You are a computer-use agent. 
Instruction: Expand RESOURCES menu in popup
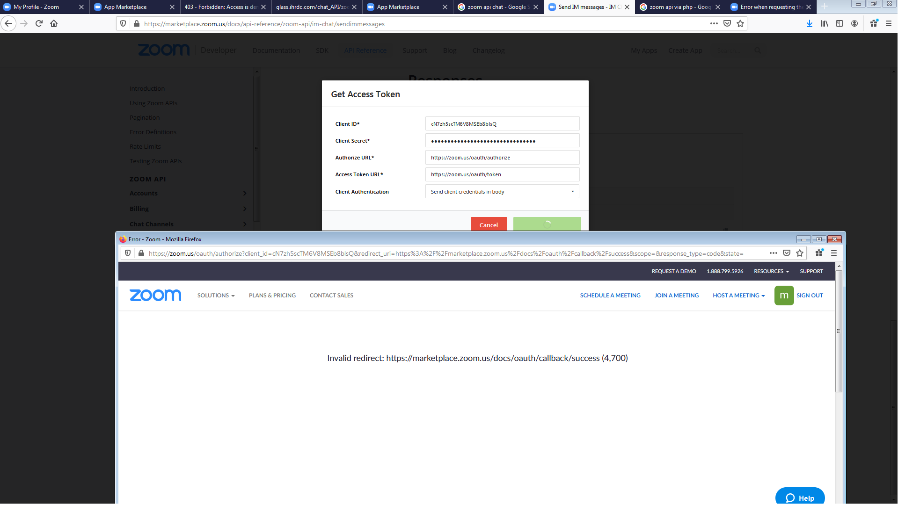coord(772,271)
